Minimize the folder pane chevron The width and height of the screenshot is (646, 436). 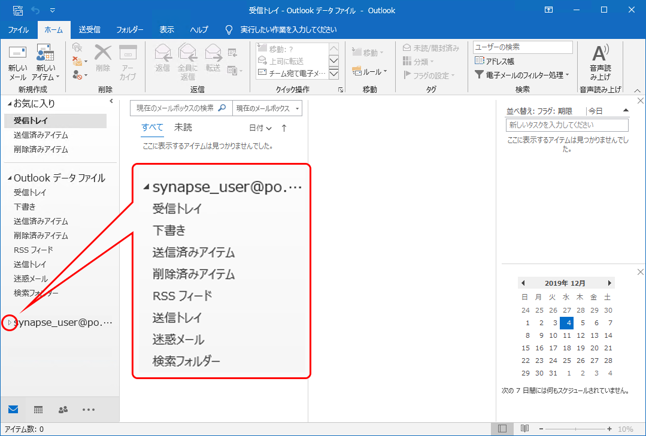pos(111,101)
